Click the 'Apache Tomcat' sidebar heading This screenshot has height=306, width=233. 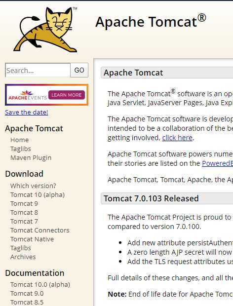(x=34, y=128)
